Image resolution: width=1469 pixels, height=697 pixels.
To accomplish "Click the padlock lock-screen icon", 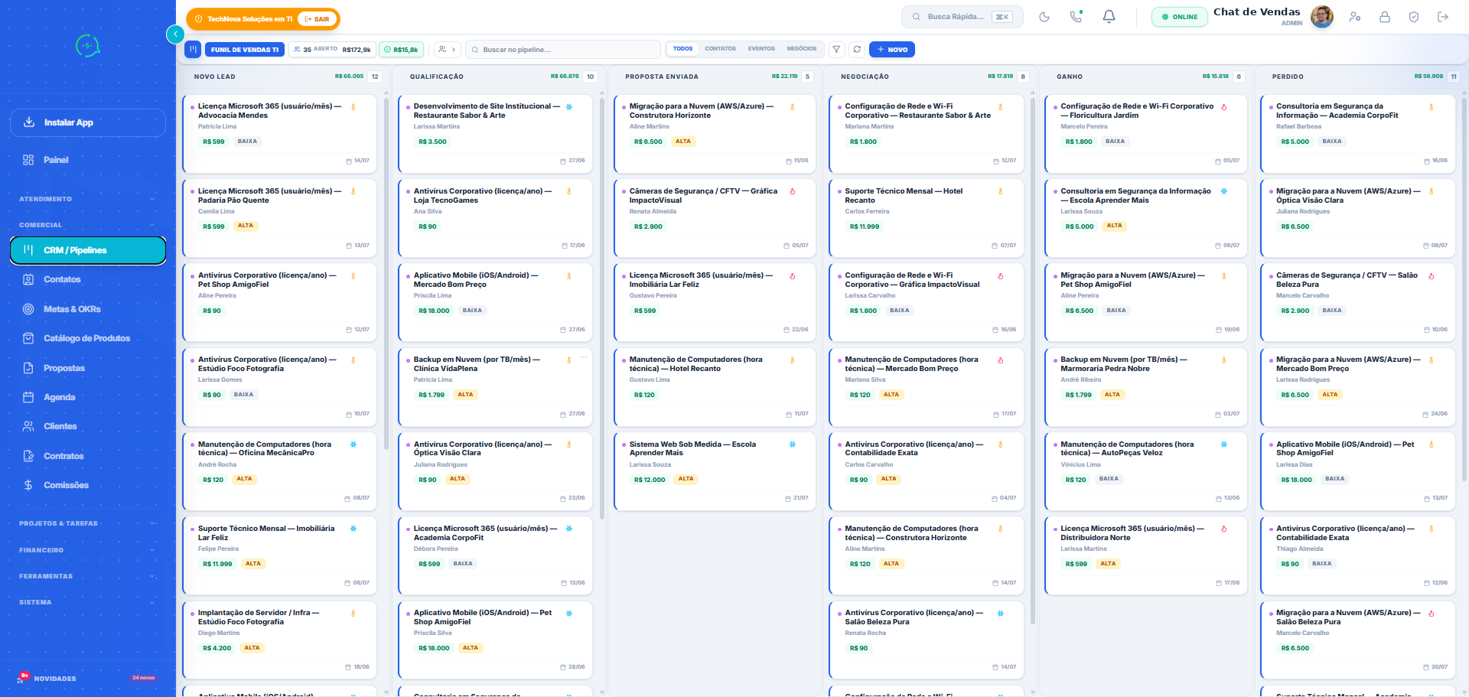I will tap(1385, 17).
